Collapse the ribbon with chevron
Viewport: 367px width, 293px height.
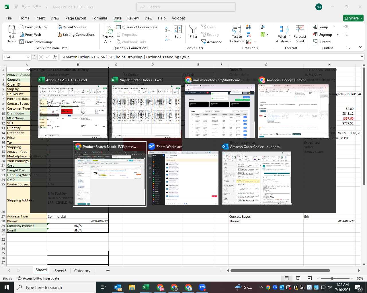360,47
